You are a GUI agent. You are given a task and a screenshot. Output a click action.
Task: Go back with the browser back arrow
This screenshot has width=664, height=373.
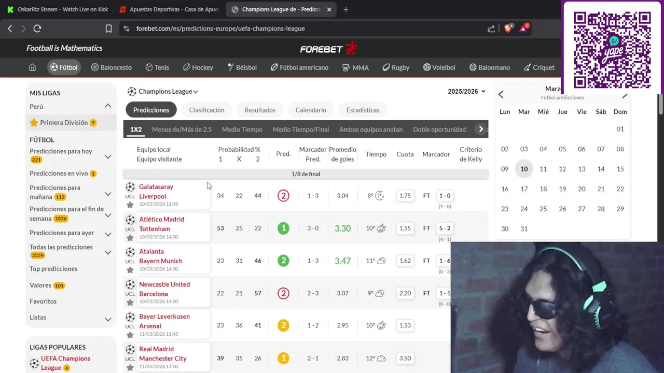[x=10, y=28]
